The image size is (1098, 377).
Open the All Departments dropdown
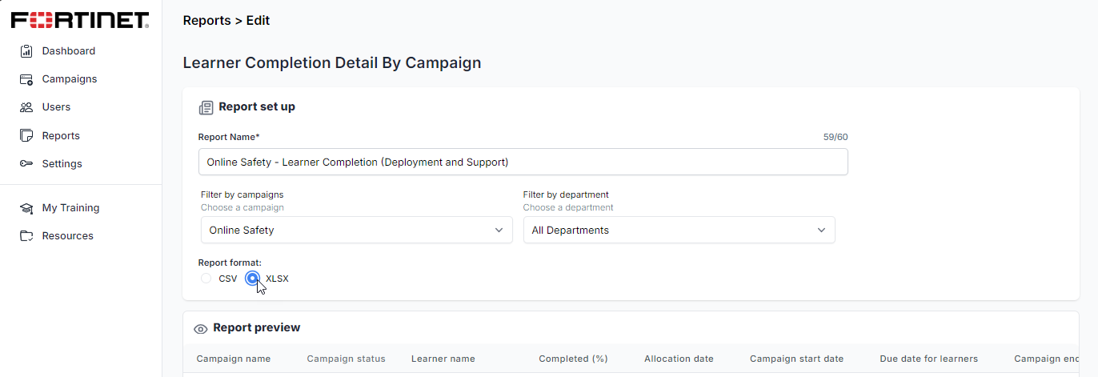tap(679, 231)
